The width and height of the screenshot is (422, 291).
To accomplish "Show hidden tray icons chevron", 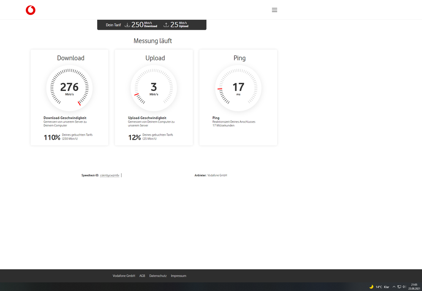I will tap(394, 287).
